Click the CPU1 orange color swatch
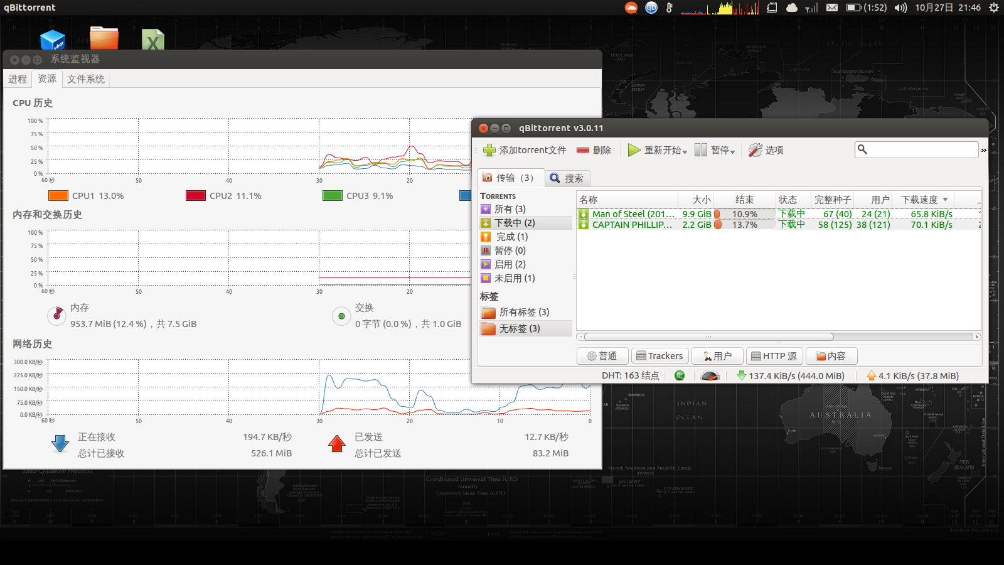The image size is (1004, 565). pyautogui.click(x=58, y=195)
